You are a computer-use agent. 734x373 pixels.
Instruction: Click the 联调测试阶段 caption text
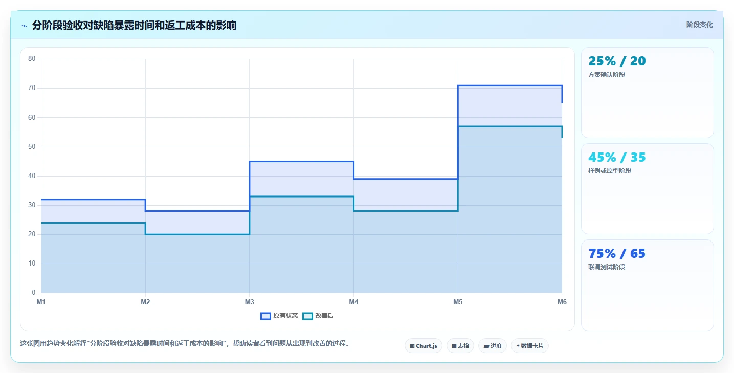[607, 267]
